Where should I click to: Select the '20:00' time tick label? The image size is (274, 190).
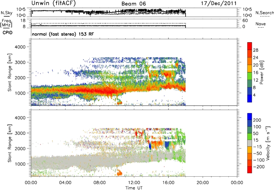[x=203, y=183]
